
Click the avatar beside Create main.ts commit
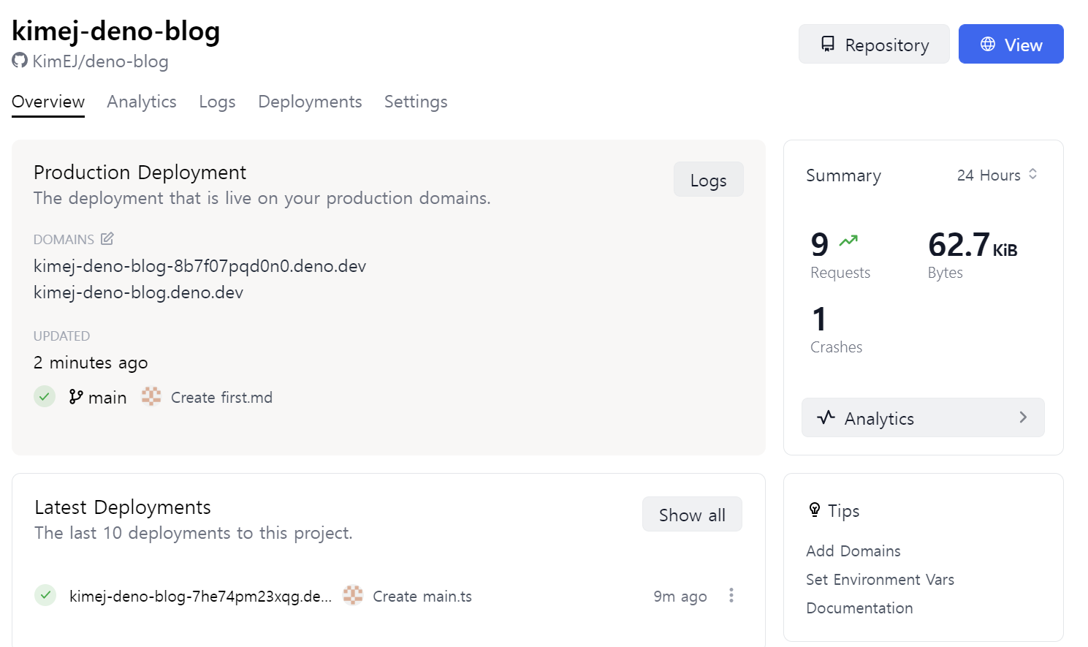pos(353,596)
